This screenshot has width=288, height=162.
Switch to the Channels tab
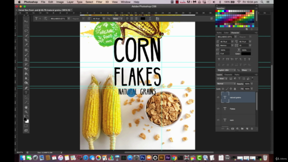[228, 75]
